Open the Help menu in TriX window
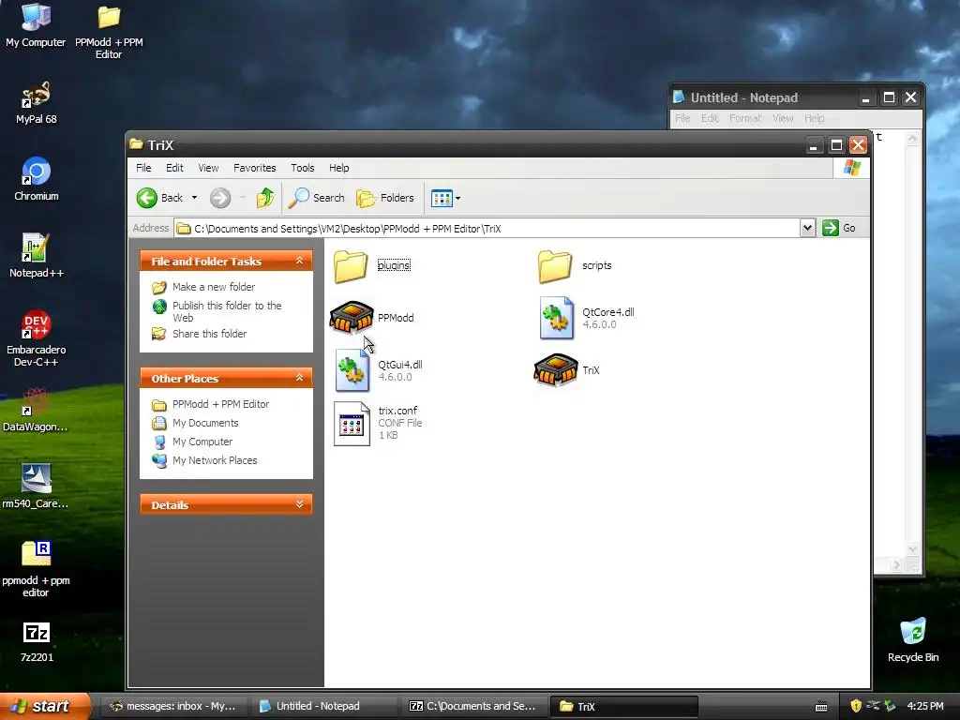The width and height of the screenshot is (960, 720). [339, 168]
